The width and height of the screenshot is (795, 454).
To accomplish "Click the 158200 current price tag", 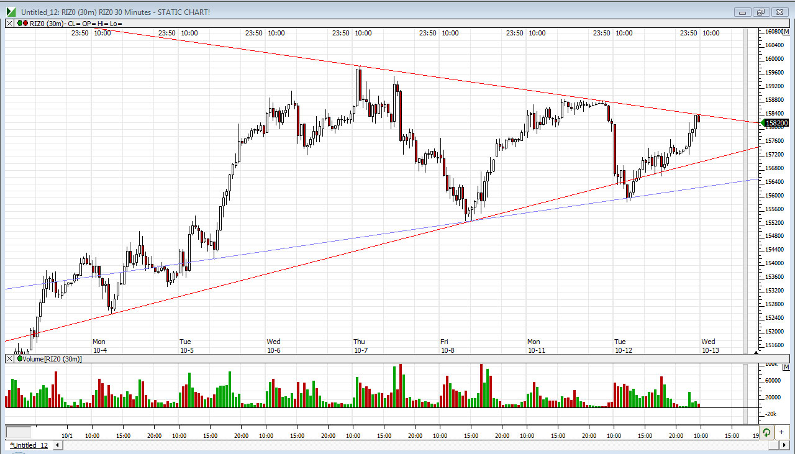I will 776,123.
